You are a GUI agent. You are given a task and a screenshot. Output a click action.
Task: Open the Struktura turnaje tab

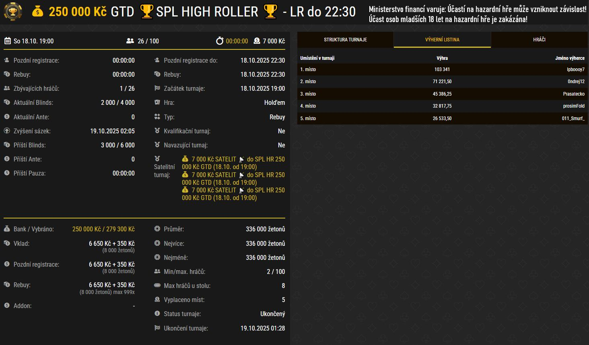coord(345,40)
